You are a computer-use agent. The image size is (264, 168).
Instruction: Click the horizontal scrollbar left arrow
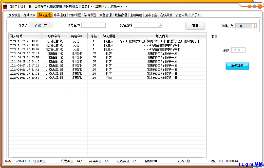[10, 158]
